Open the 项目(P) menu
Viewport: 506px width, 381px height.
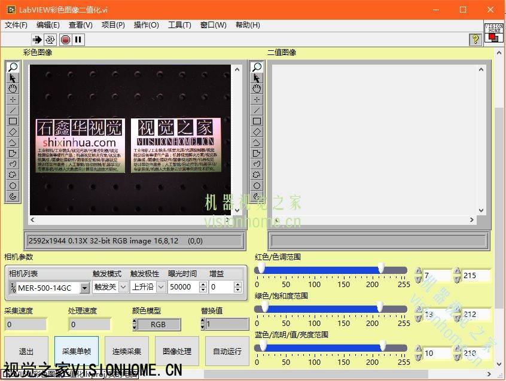click(113, 25)
